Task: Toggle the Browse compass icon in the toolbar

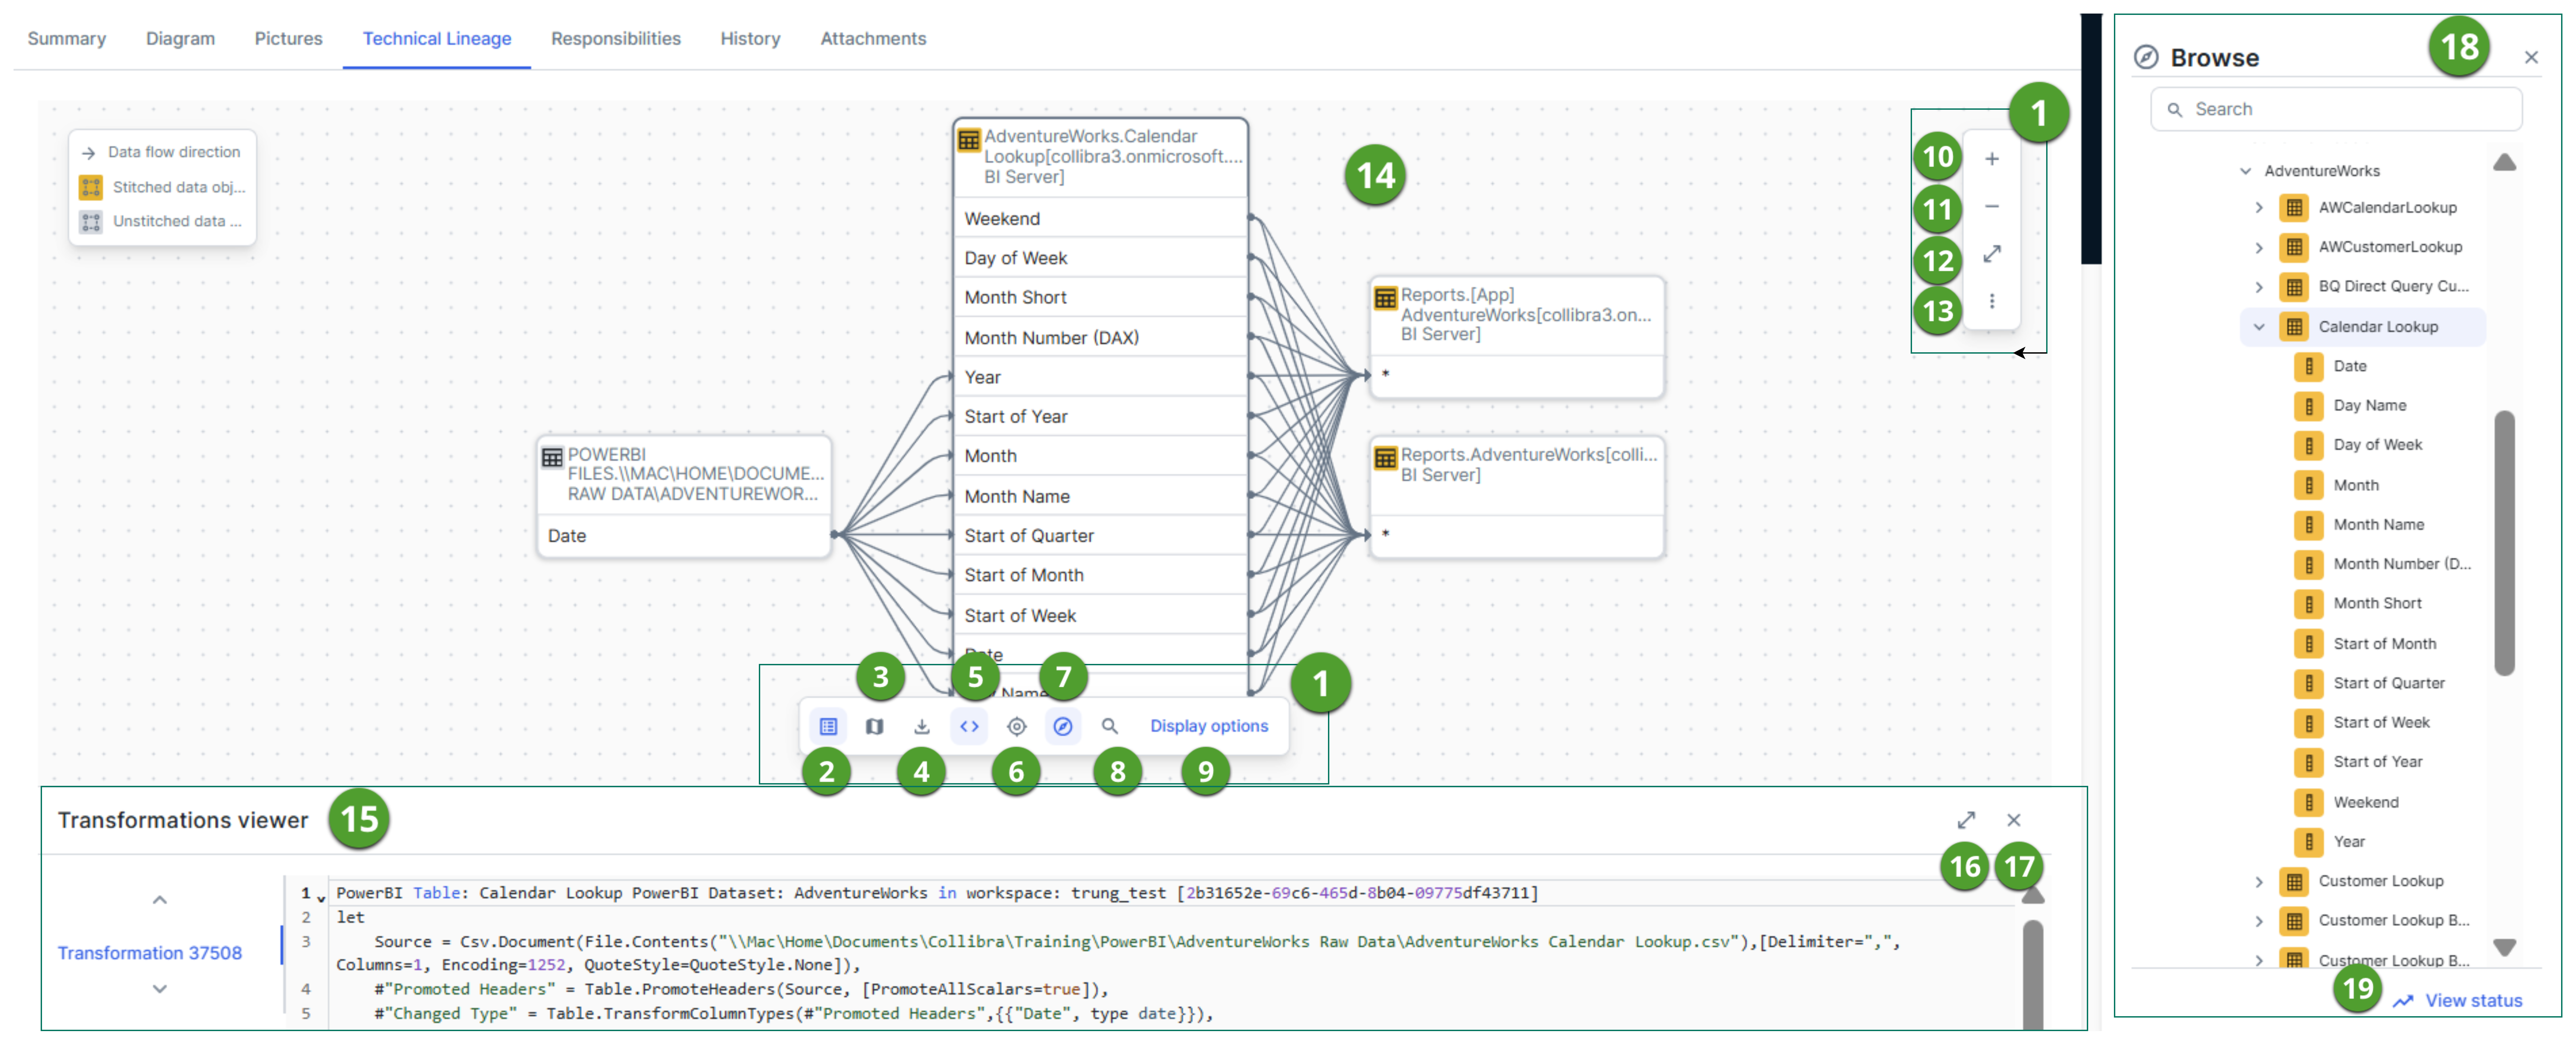Action: pos(1063,726)
